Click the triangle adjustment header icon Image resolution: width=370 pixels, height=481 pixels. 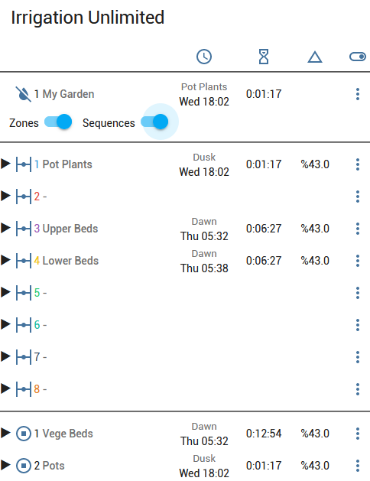(315, 57)
